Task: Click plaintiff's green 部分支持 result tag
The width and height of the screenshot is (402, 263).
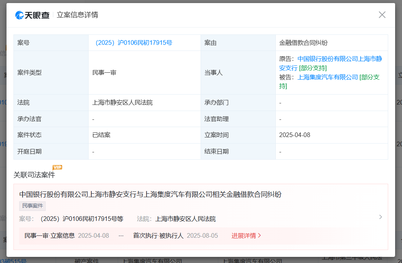Action: point(313,68)
